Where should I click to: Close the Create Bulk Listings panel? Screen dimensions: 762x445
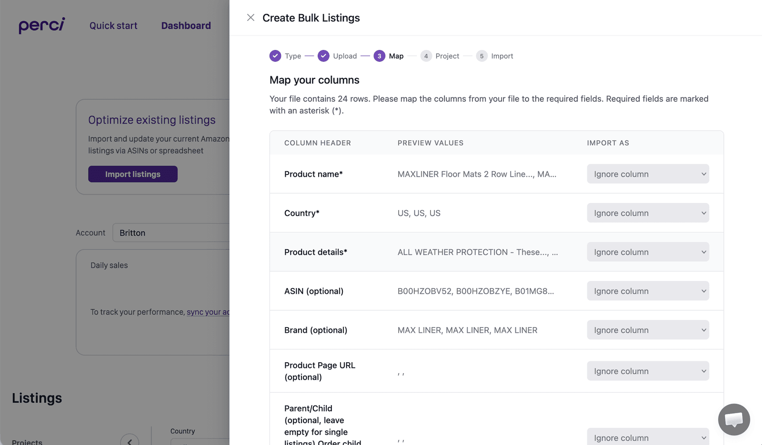click(251, 18)
